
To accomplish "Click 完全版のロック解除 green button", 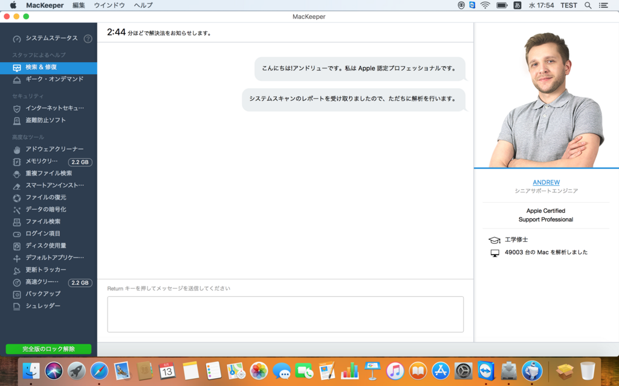I will coord(48,349).
